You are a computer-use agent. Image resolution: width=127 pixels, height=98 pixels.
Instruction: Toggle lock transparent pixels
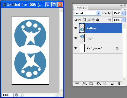(x=84, y=20)
